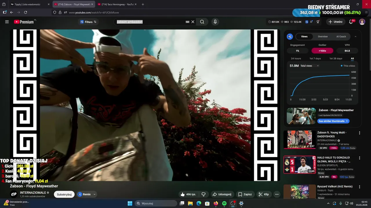371x208 pixels.
Task: Expand the Remix dropdown arrow
Action: pyautogui.click(x=94, y=194)
